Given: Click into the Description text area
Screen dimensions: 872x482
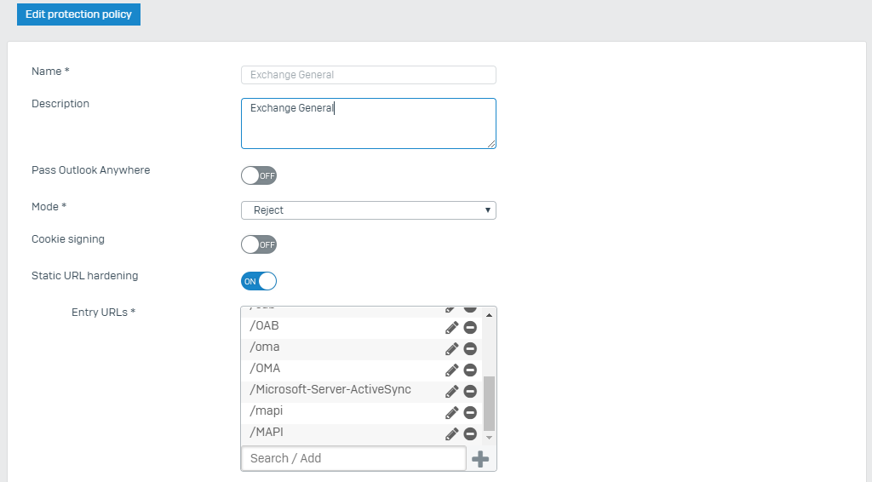Looking at the screenshot, I should click(x=368, y=123).
